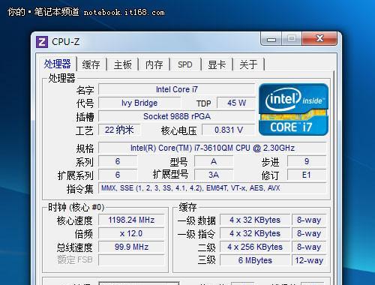Select the 处理器 tab
This screenshot has height=285, width=375.
pyautogui.click(x=58, y=64)
